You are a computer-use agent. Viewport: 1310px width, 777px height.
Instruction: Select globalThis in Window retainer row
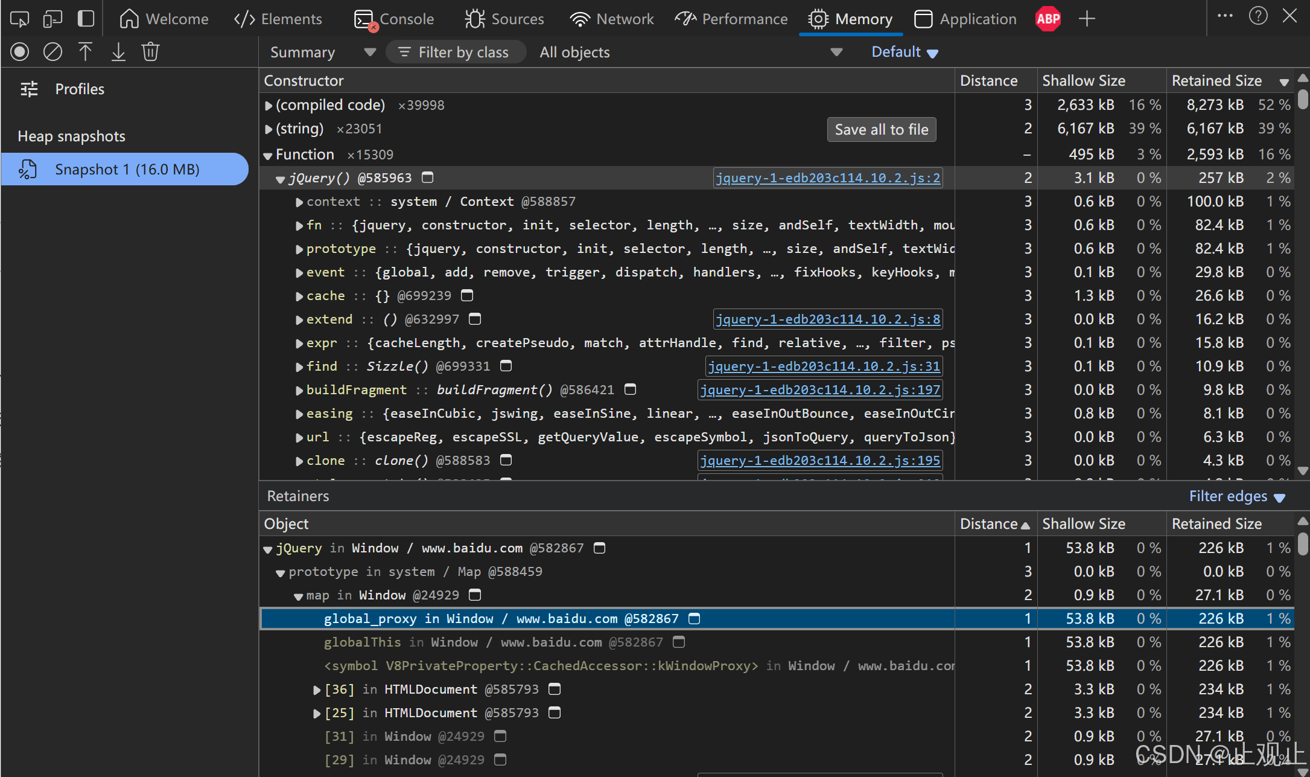(776, 642)
